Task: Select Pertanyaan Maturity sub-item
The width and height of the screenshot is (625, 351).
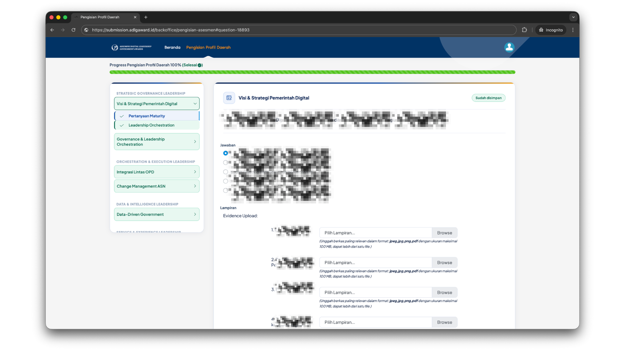Action: [x=157, y=116]
